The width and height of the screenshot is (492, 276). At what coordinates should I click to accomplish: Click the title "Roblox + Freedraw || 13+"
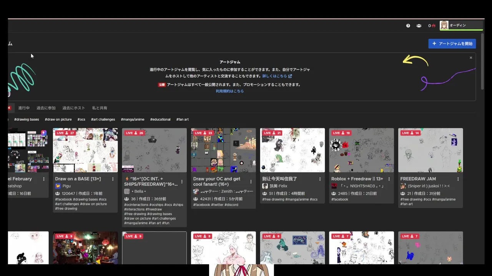357,179
